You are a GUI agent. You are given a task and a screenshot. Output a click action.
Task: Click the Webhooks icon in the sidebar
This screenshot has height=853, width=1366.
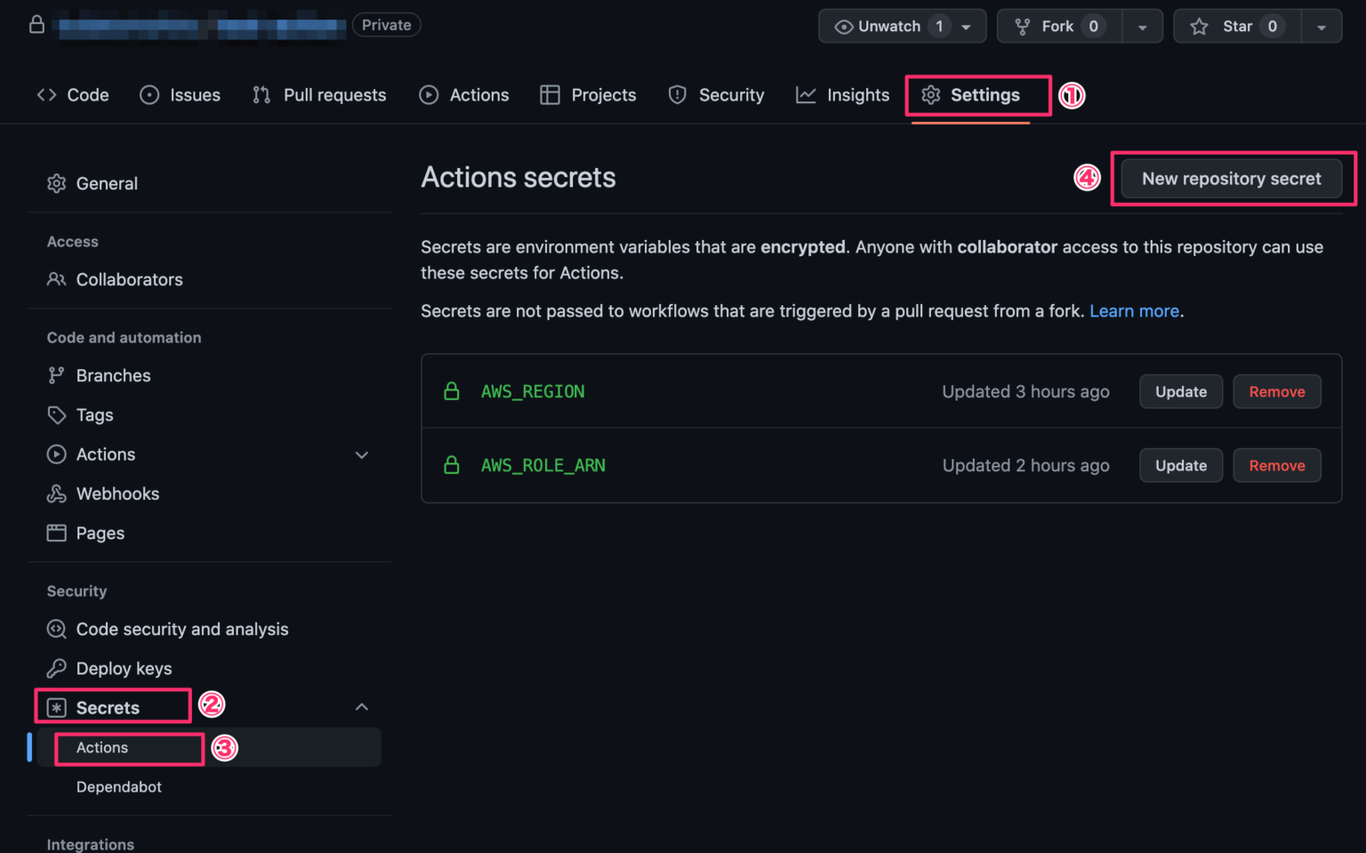tap(57, 494)
